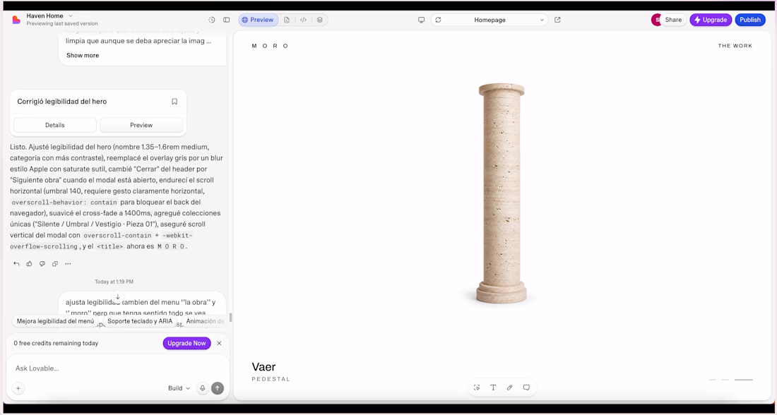This screenshot has width=777, height=415.
Task: Select the first slide indicator dash
Action: click(x=713, y=380)
